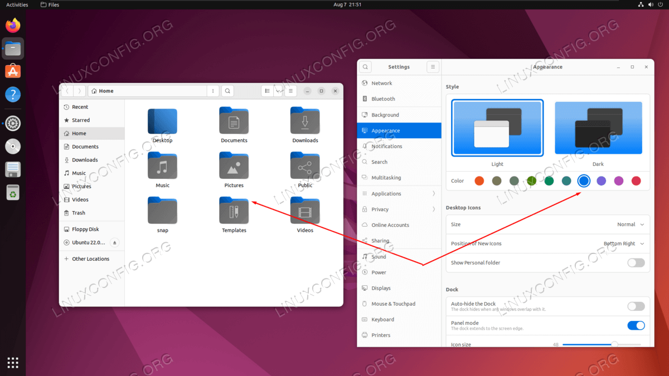The image size is (669, 376).
Task: Go forward in Files navigation
Action: pos(80,91)
